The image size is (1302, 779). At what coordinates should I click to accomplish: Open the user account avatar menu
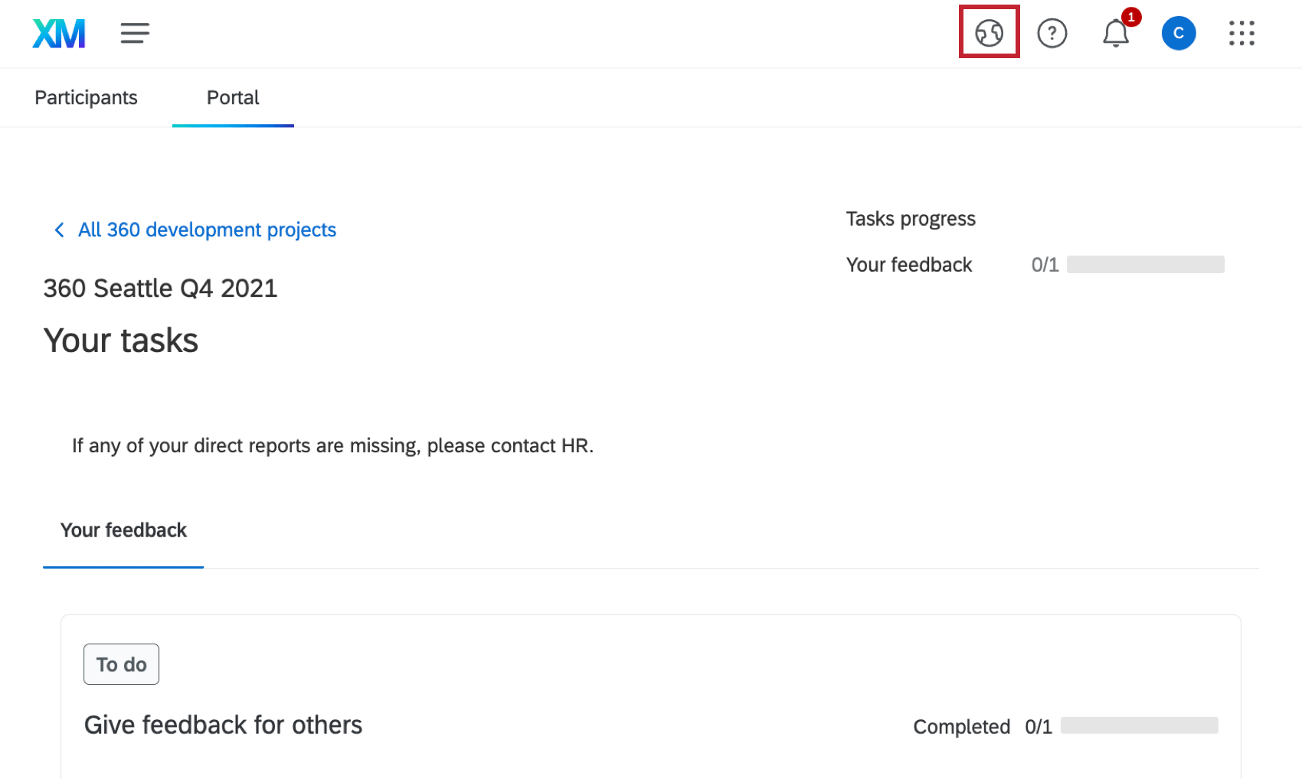[x=1179, y=33]
